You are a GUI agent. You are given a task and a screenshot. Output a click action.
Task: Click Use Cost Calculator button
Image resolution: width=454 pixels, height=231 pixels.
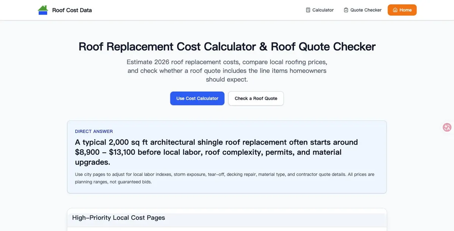[x=197, y=98]
